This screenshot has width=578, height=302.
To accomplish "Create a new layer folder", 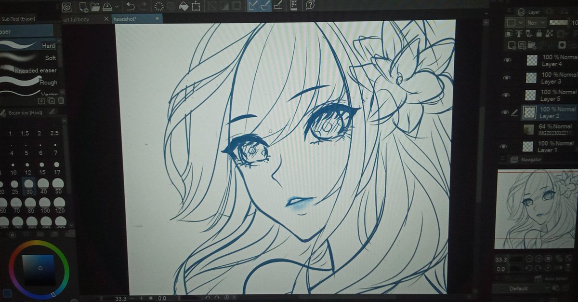I will point(531,45).
